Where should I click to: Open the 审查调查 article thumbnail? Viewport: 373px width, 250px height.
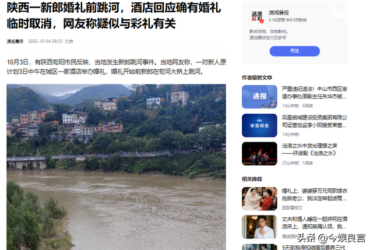click(259, 125)
